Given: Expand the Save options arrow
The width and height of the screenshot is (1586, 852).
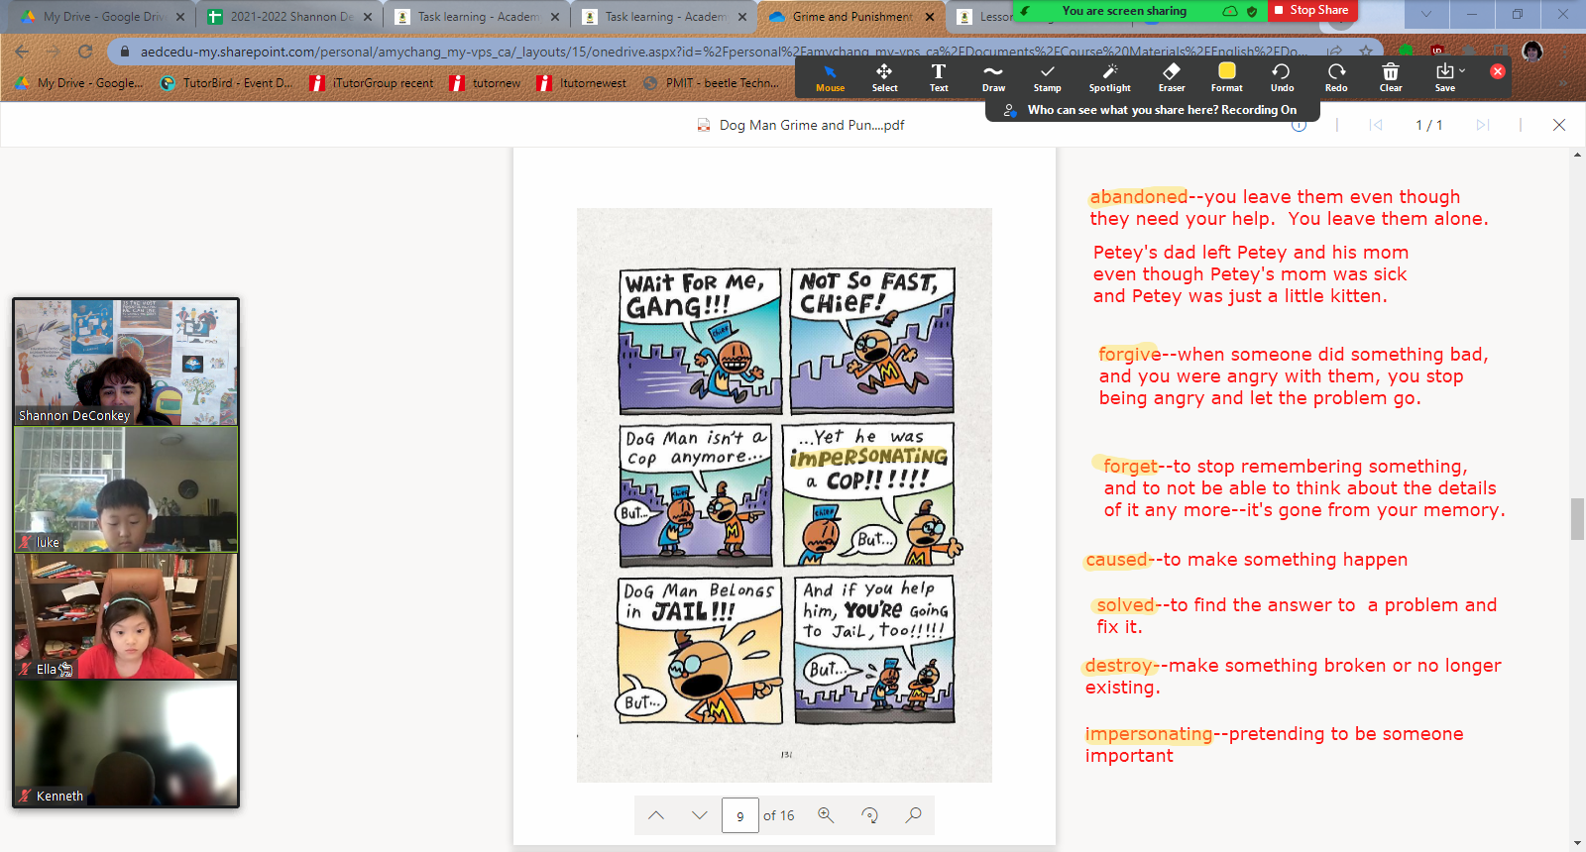Looking at the screenshot, I should pos(1462,70).
